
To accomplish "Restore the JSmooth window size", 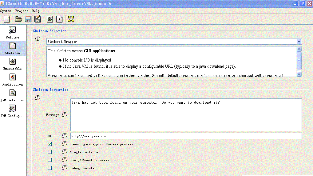I will pos(302,4).
